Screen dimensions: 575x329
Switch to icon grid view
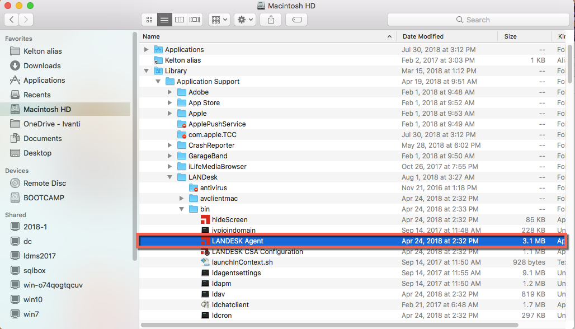pos(149,19)
